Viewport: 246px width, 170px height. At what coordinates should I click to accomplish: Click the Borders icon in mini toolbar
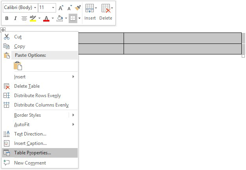pyautogui.click(x=72, y=18)
